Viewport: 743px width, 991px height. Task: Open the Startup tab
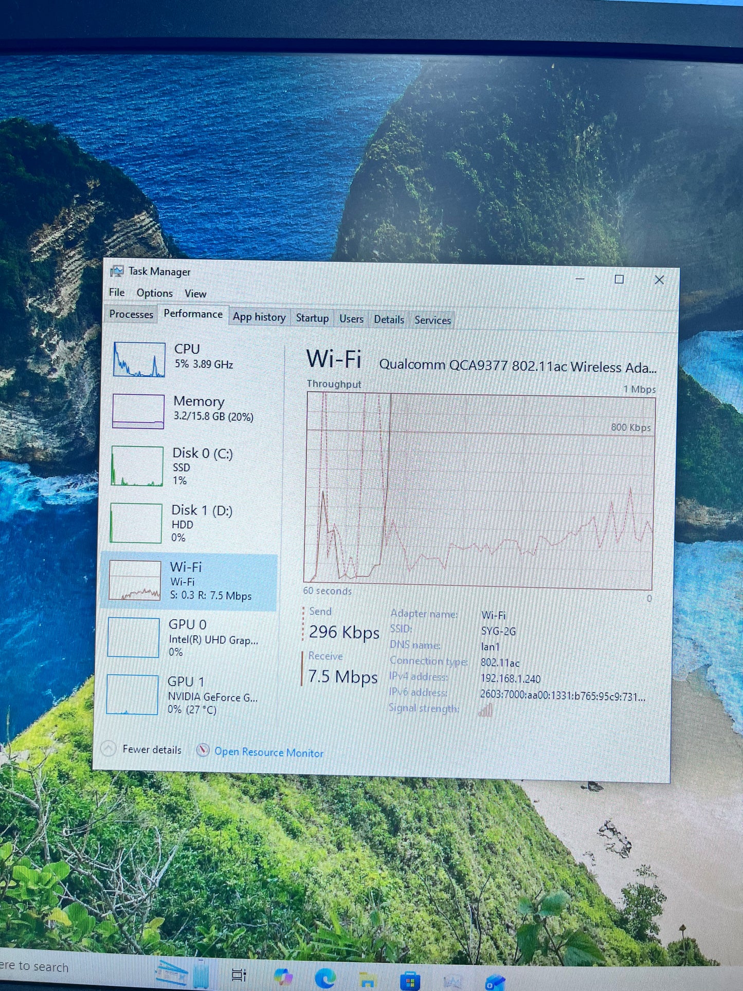312,318
